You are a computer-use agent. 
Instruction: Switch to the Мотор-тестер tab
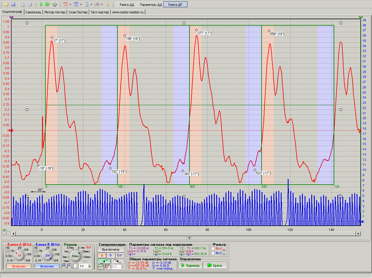pyautogui.click(x=55, y=12)
